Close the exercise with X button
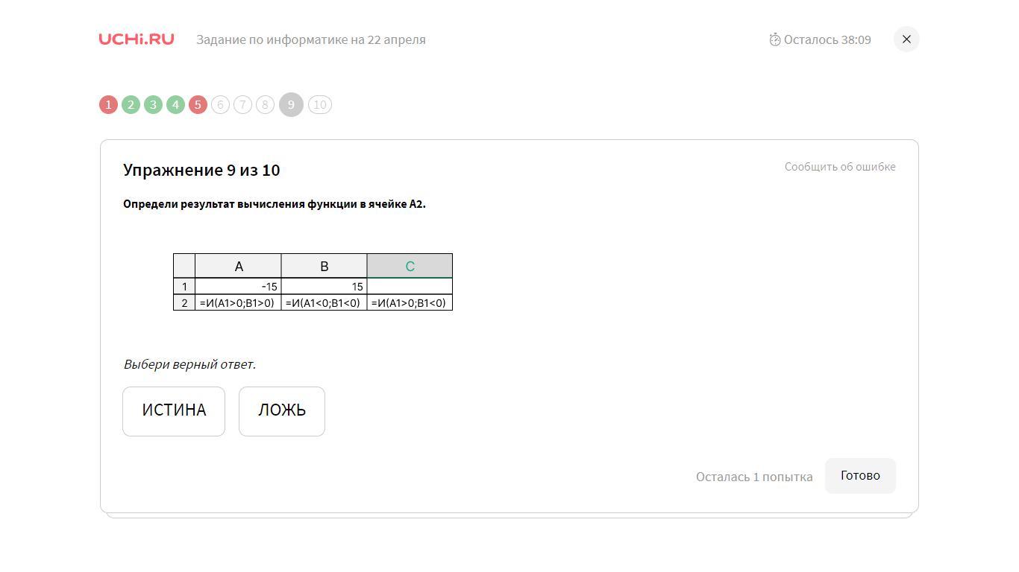Image resolution: width=1019 pixels, height=572 pixels. (x=906, y=39)
